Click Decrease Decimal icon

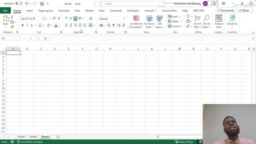point(124,25)
